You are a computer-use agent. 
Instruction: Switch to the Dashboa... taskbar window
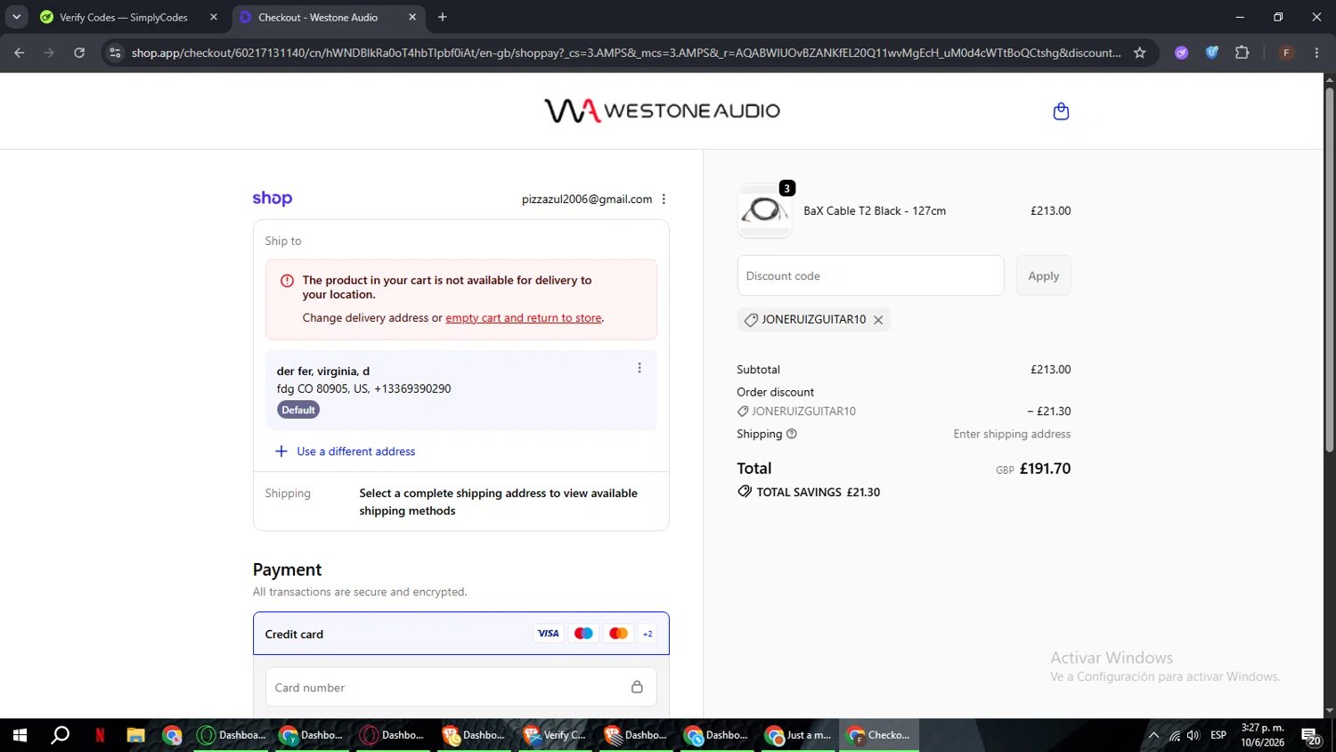(x=231, y=735)
